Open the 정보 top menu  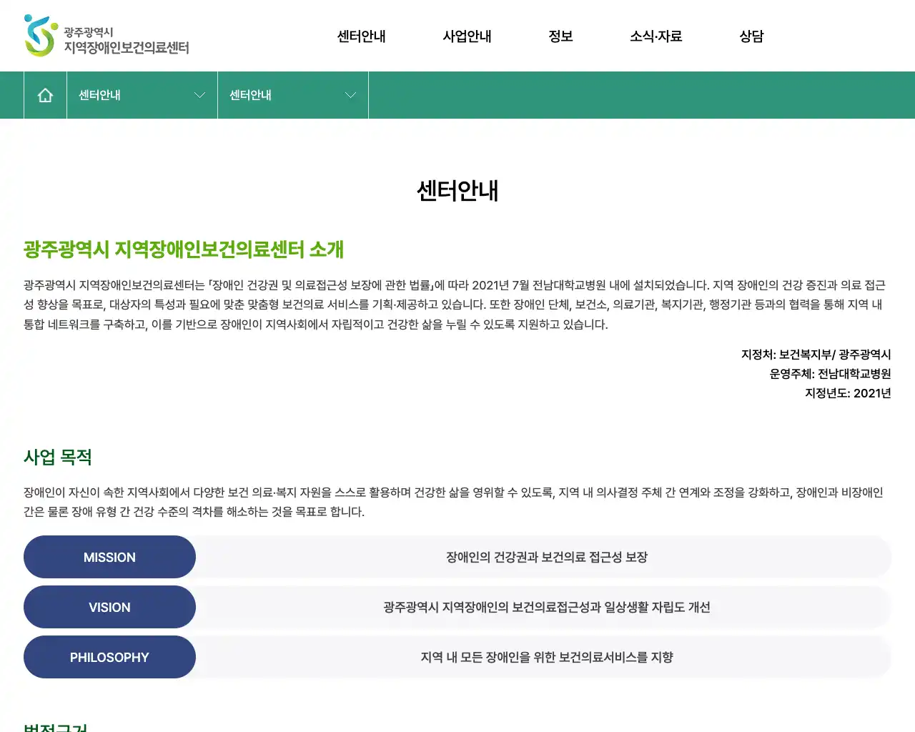(x=561, y=36)
